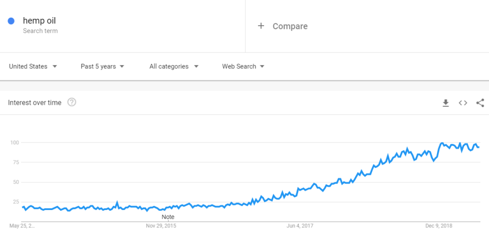Click the Search term subtitle text
This screenshot has height=249, width=489.
[40, 31]
